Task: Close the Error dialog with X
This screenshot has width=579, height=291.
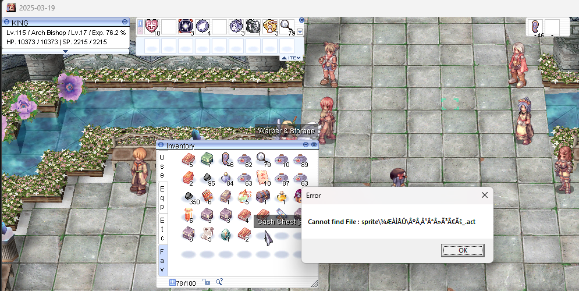Action: [x=485, y=195]
